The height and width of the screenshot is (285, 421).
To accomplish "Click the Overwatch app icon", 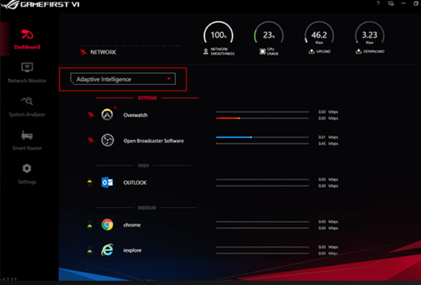I will (107, 115).
